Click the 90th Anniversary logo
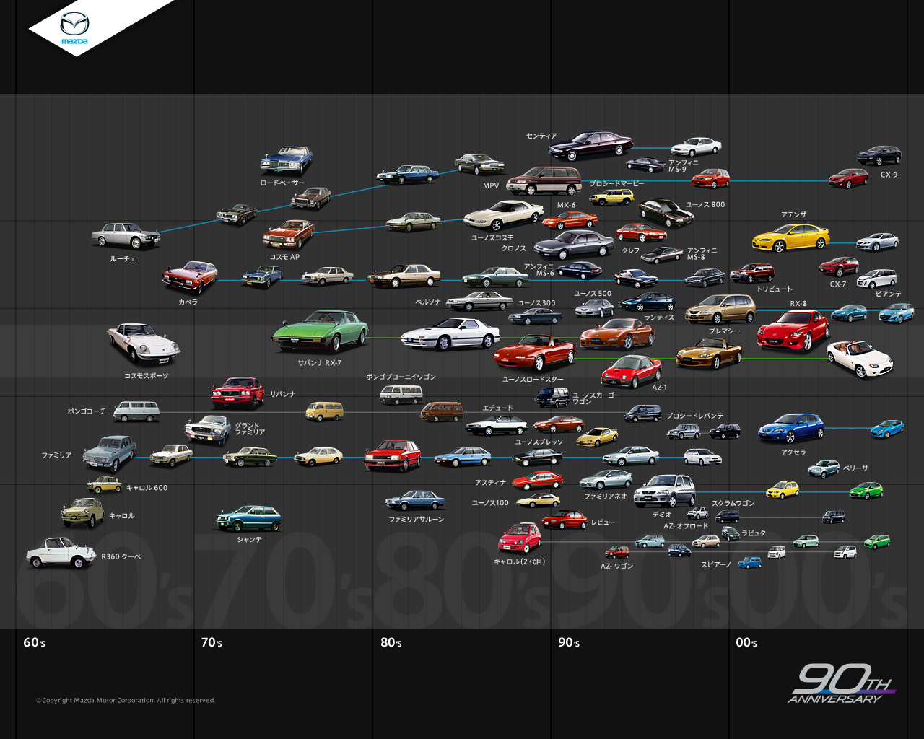This screenshot has width=924, height=739. coord(842,683)
